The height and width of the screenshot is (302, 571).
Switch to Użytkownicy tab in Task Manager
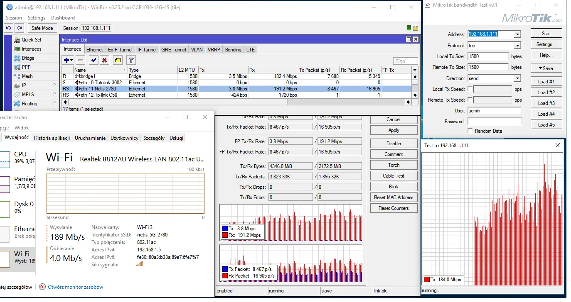click(124, 138)
